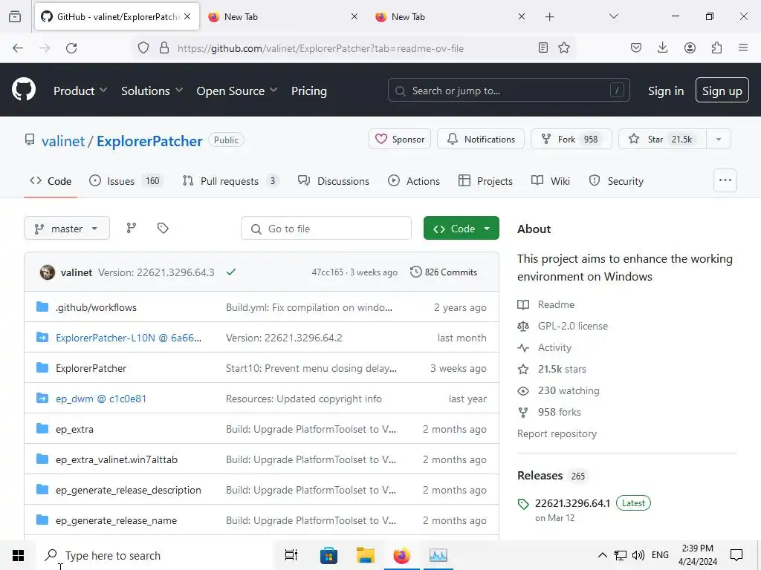Open the Firefox downloads icon
The image size is (761, 570).
click(x=662, y=47)
